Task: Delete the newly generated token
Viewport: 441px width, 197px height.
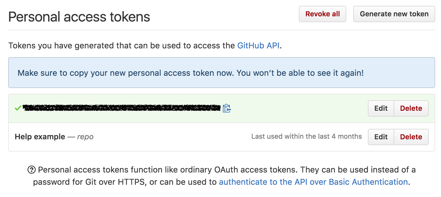Action: click(x=411, y=108)
